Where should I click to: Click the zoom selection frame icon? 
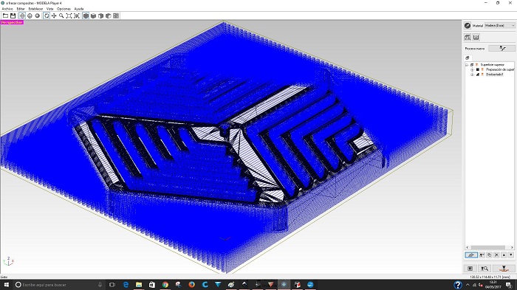coord(77,15)
